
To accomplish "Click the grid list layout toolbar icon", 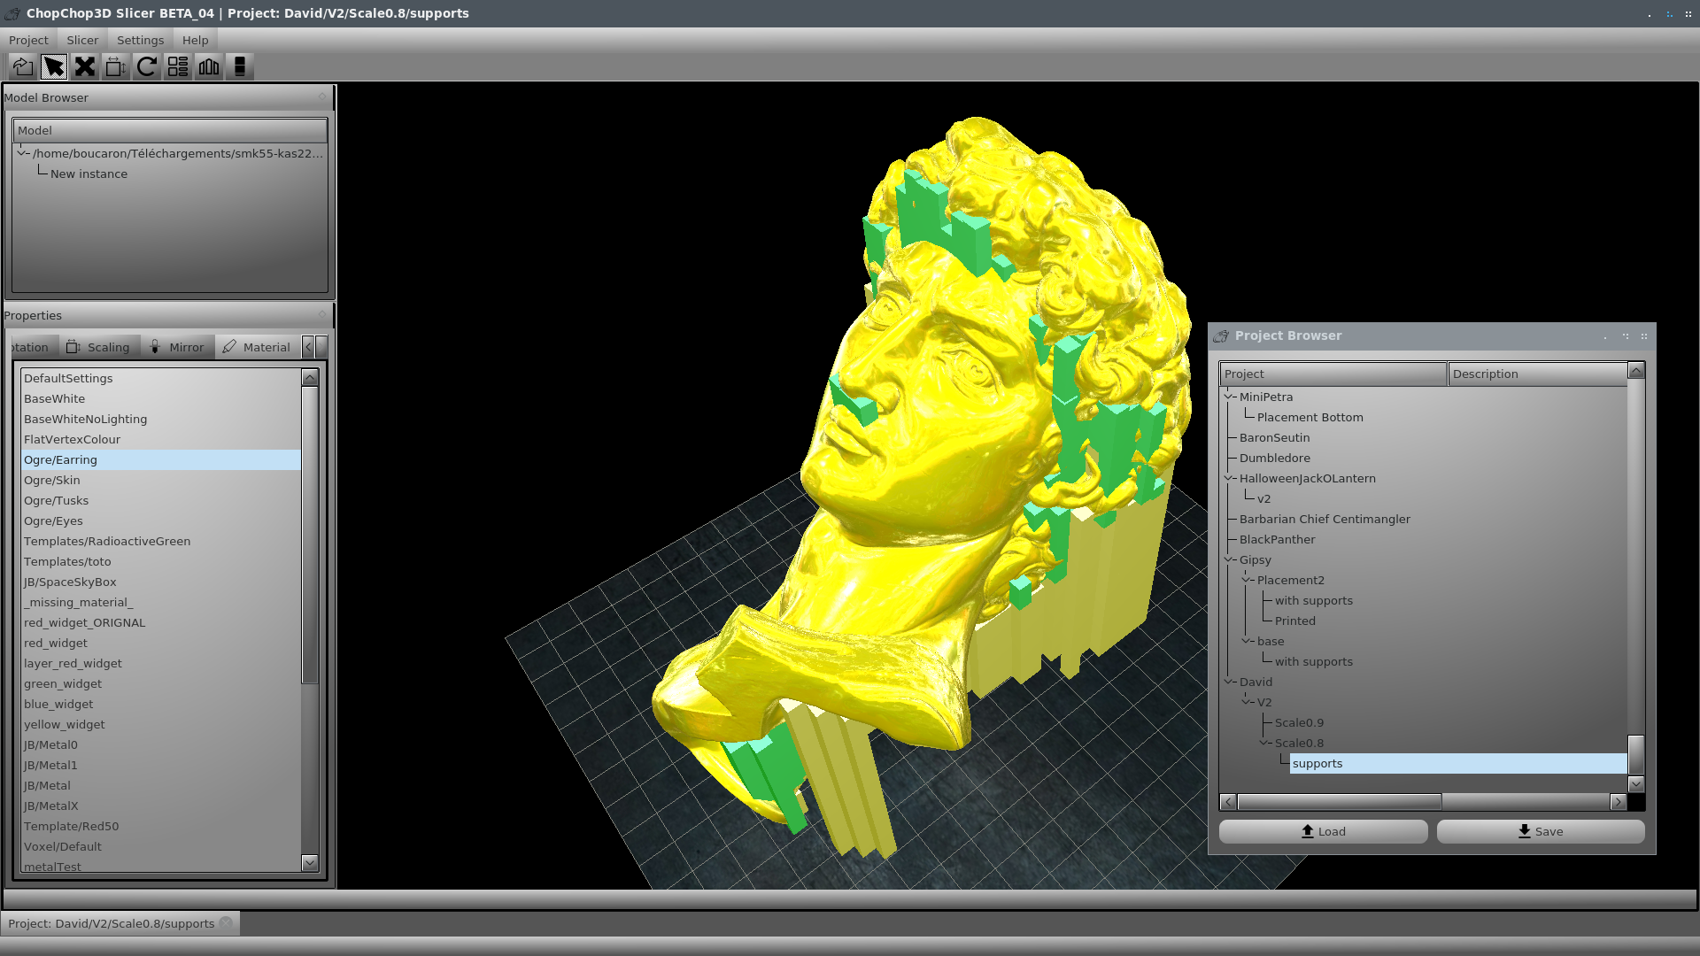I will 178,66.
